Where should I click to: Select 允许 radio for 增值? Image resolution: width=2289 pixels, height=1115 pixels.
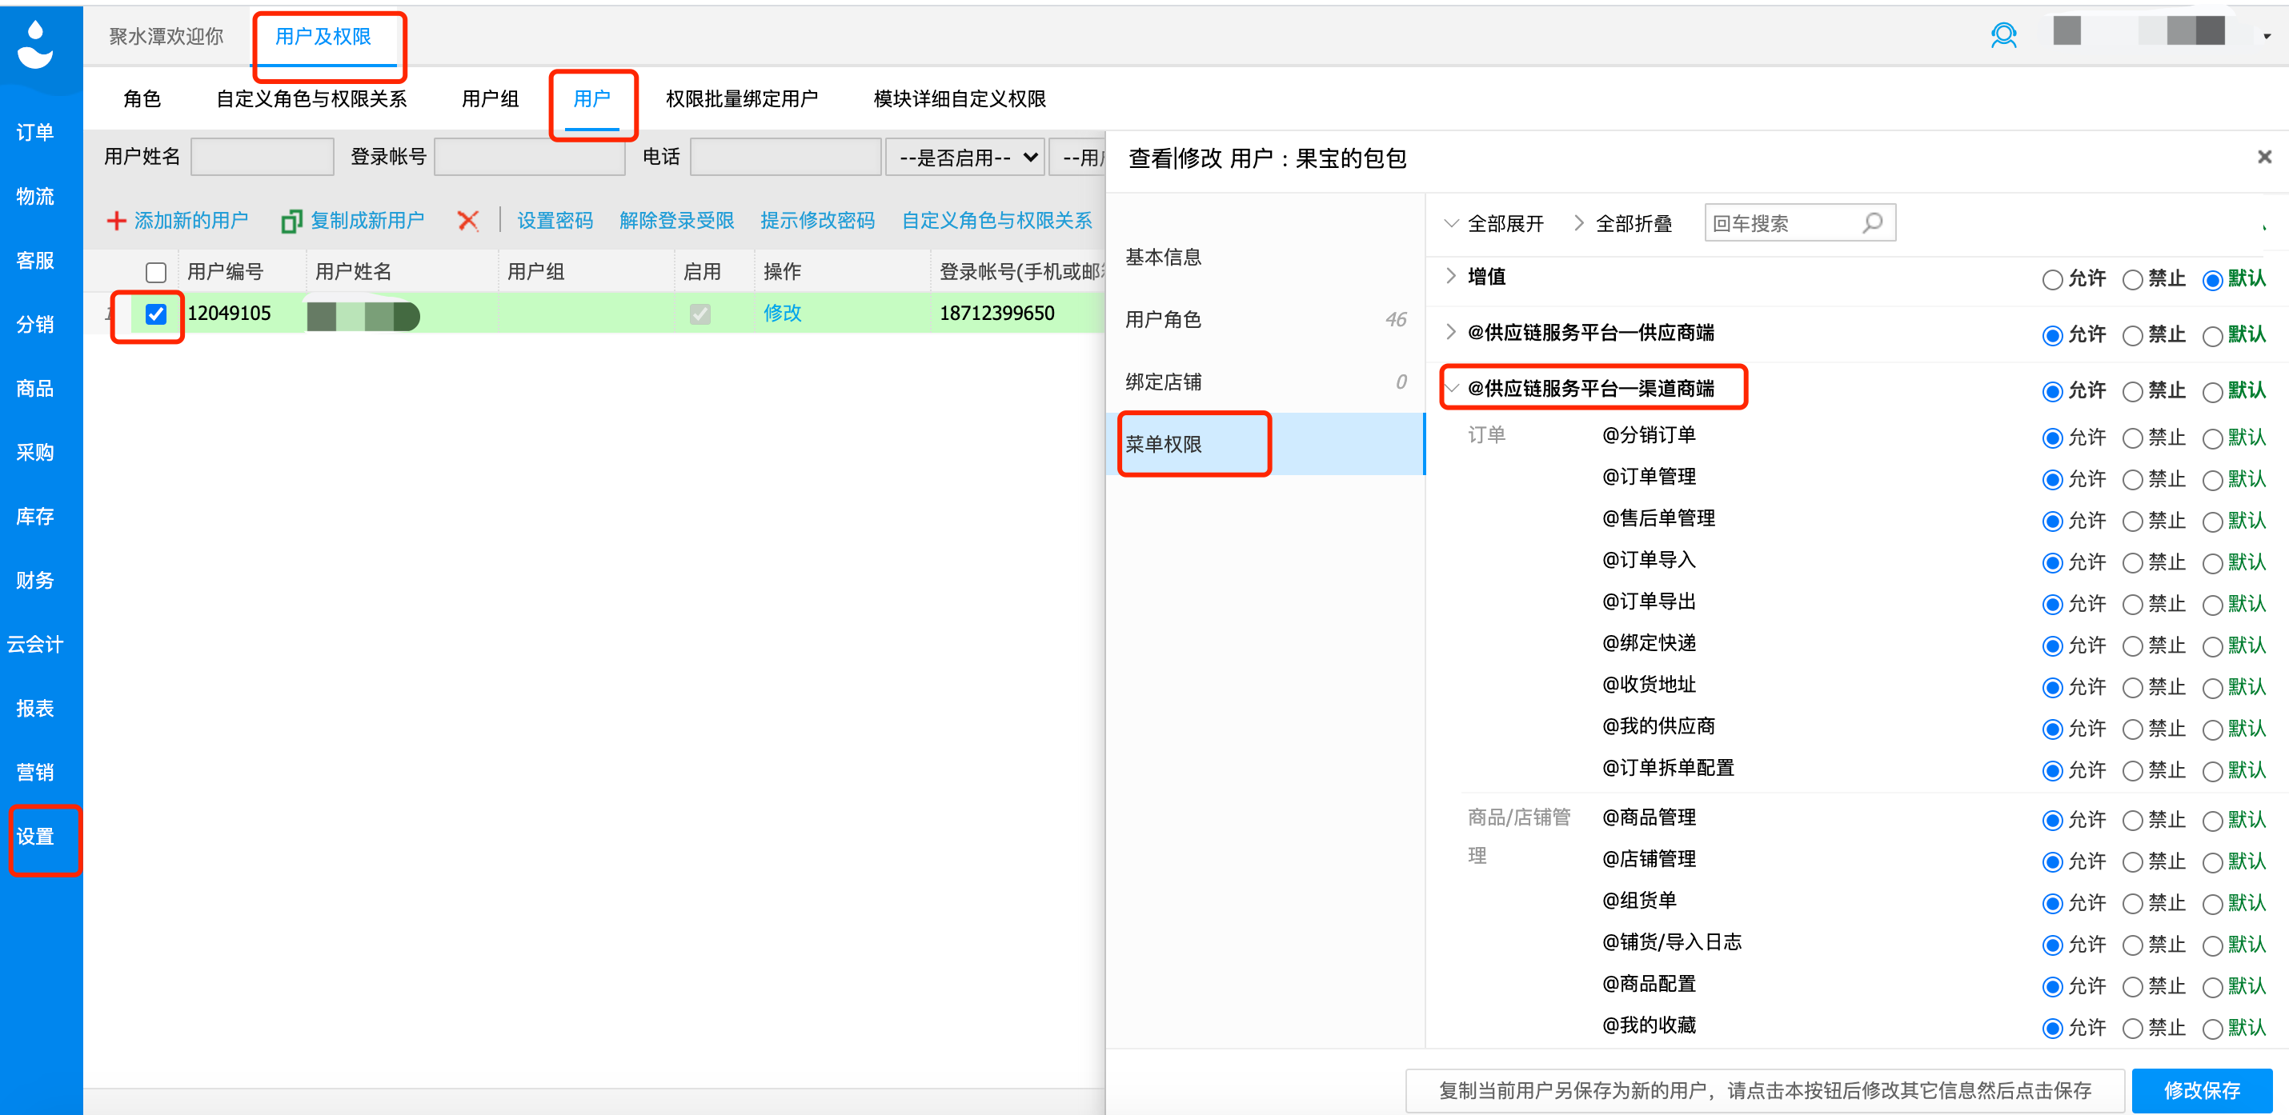(2052, 280)
